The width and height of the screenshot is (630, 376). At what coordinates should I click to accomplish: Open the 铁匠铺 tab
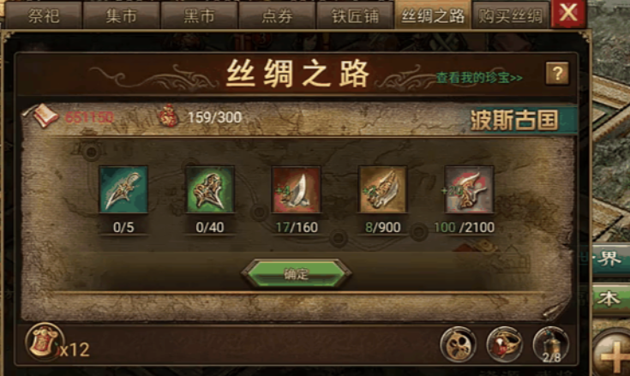[x=355, y=15]
